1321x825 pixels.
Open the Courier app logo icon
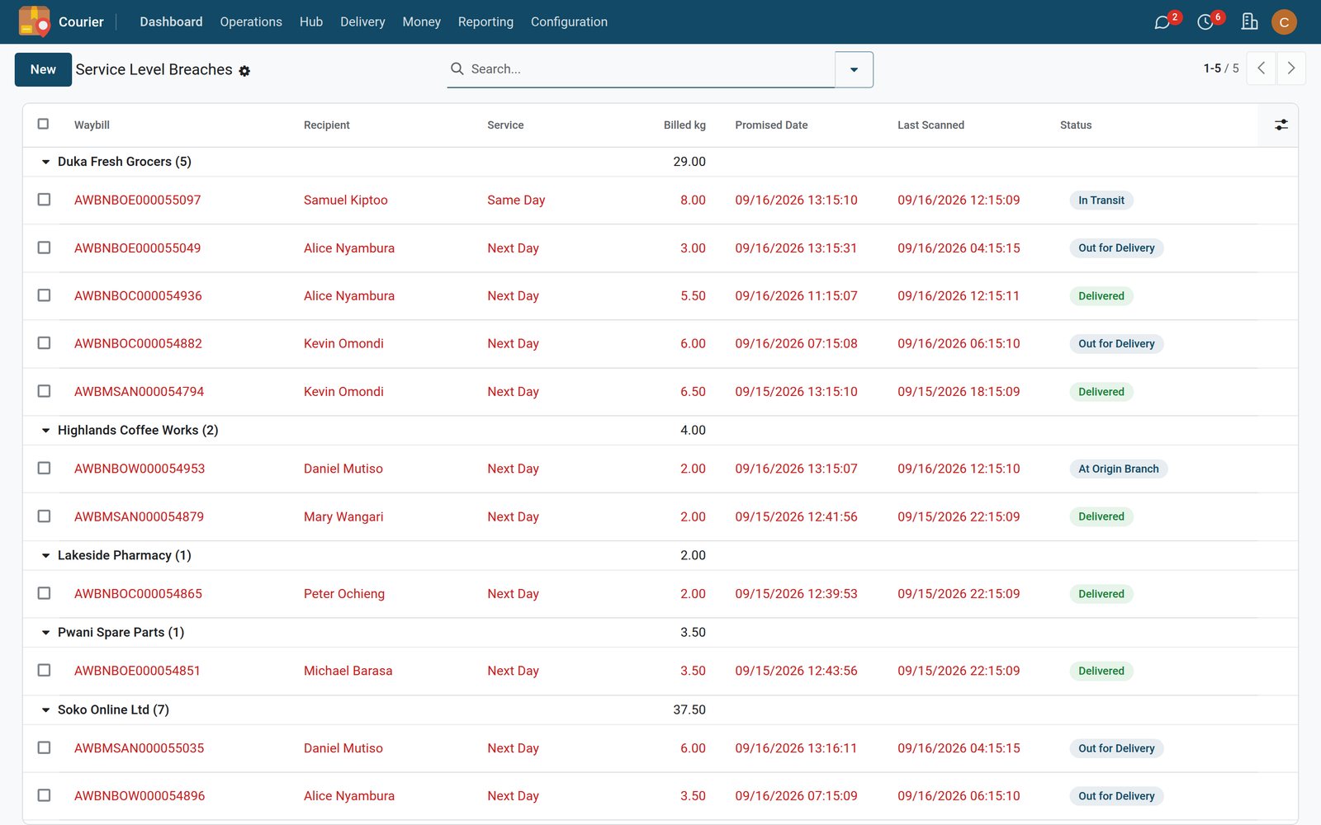pyautogui.click(x=34, y=21)
